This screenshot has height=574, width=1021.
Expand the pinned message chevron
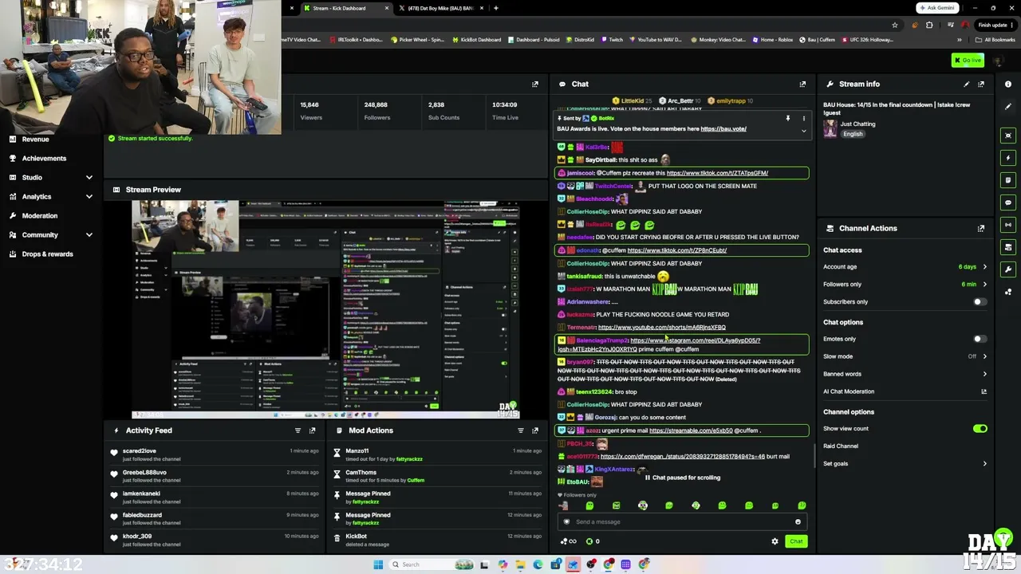(x=803, y=131)
